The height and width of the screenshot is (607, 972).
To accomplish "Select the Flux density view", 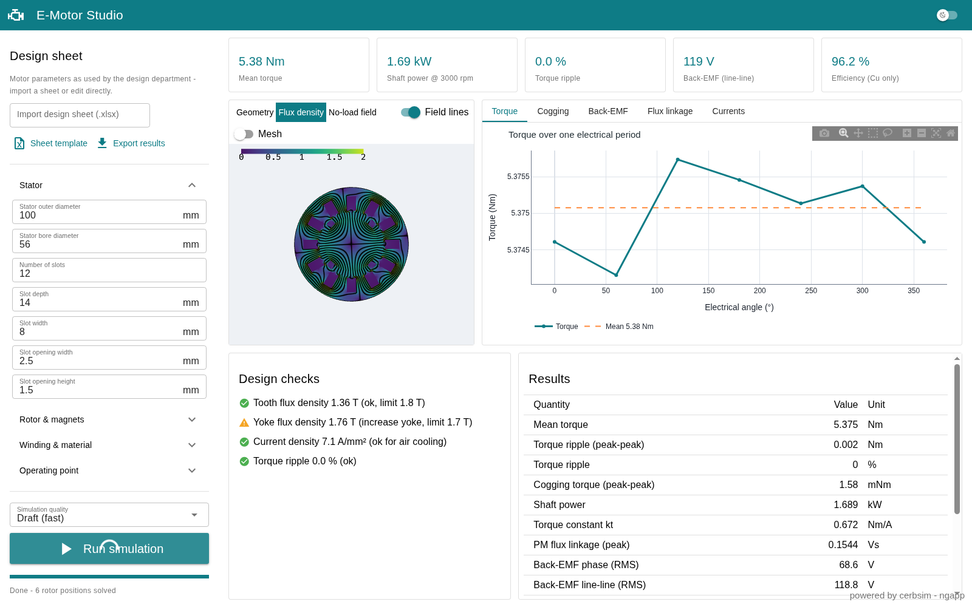I will click(x=301, y=112).
